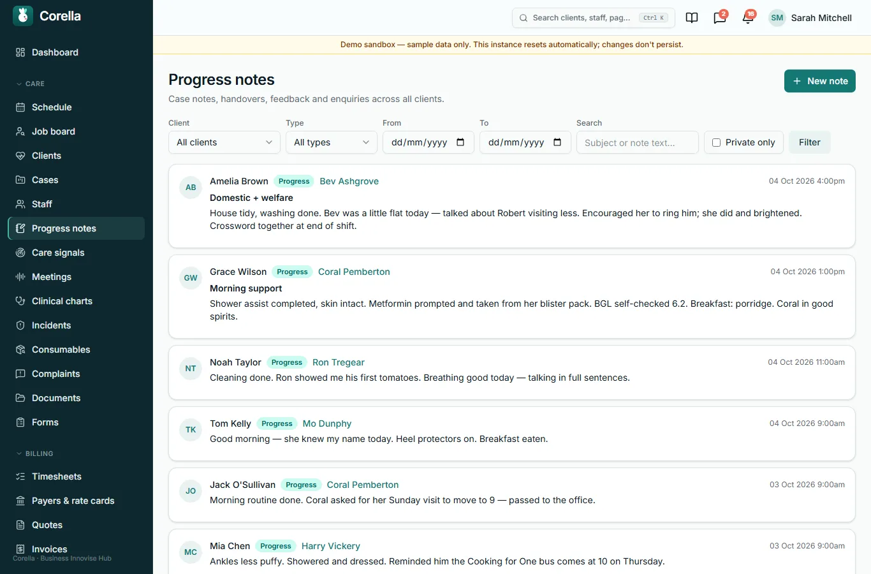Image resolution: width=871 pixels, height=574 pixels.
Task: Click the Invoices receipt icon
Action: 20,549
